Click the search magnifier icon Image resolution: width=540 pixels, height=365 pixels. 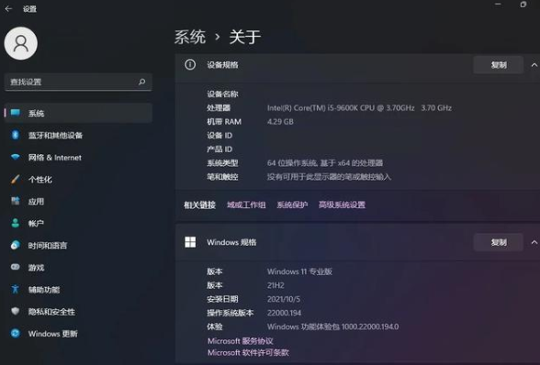(x=141, y=82)
